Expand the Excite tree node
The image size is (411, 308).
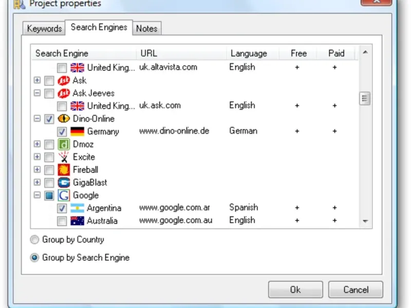(x=37, y=157)
